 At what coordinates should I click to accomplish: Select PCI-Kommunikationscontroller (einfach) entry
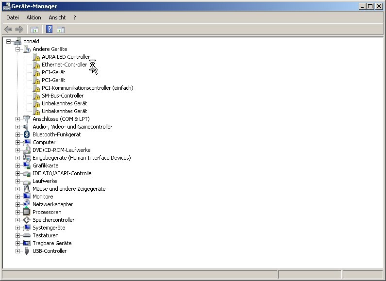pos(87,88)
